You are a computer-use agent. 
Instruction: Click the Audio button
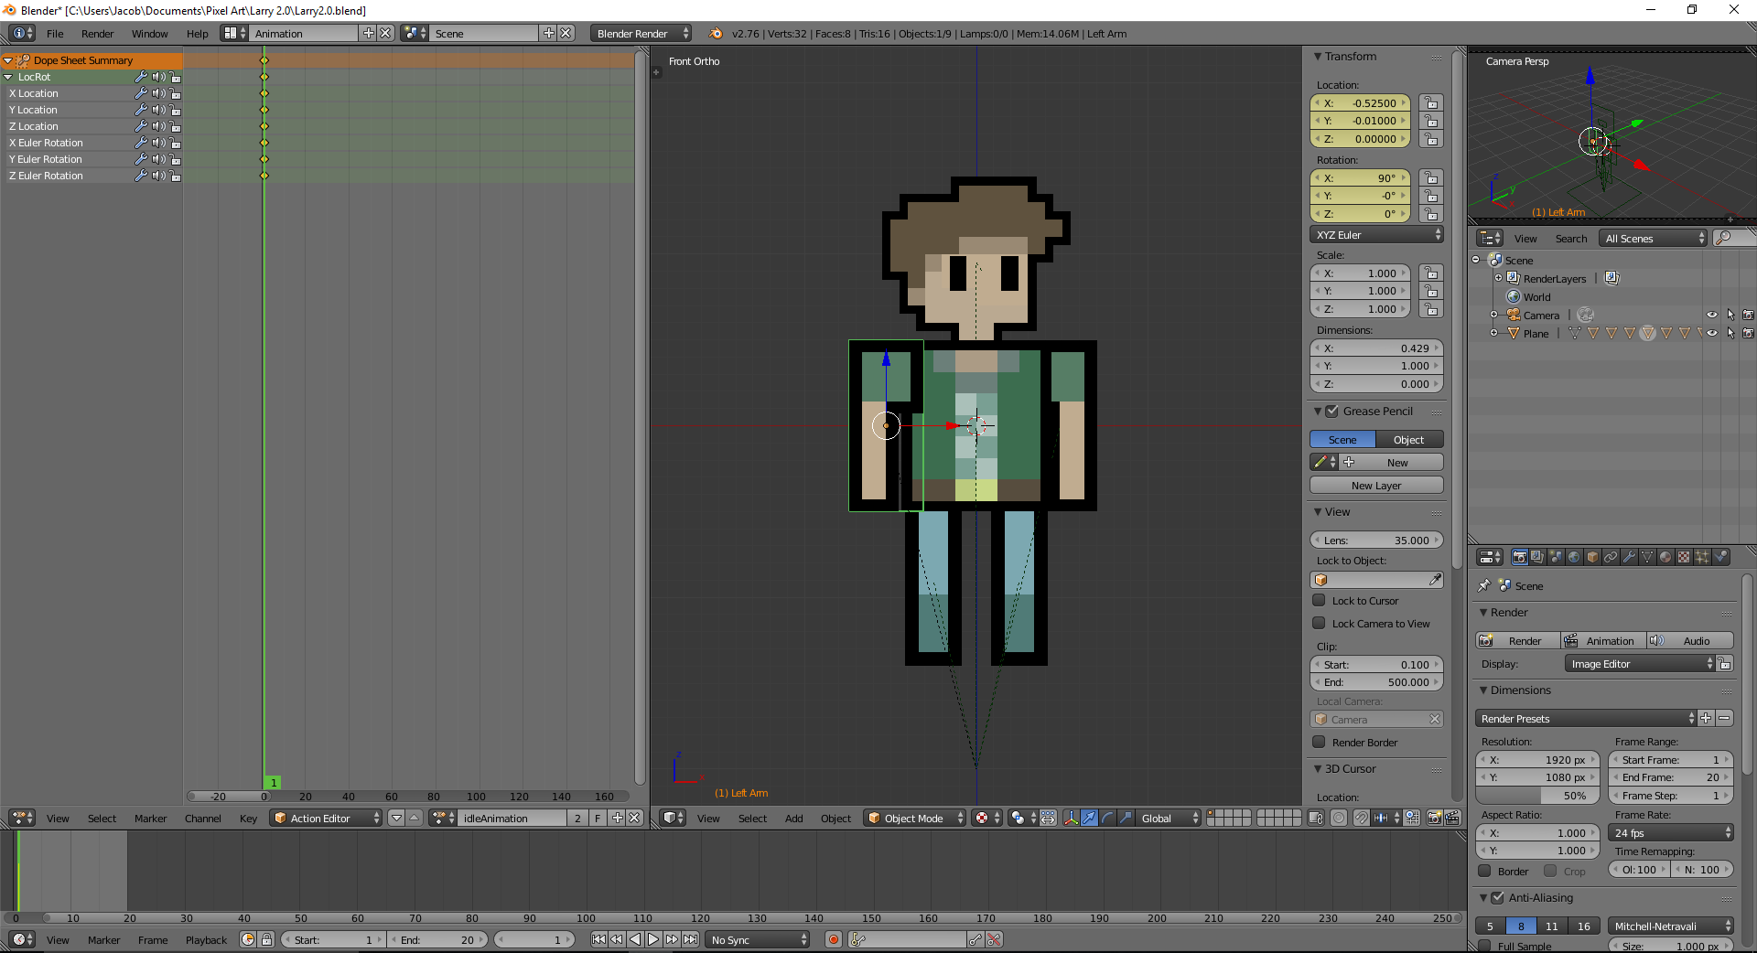pos(1689,640)
